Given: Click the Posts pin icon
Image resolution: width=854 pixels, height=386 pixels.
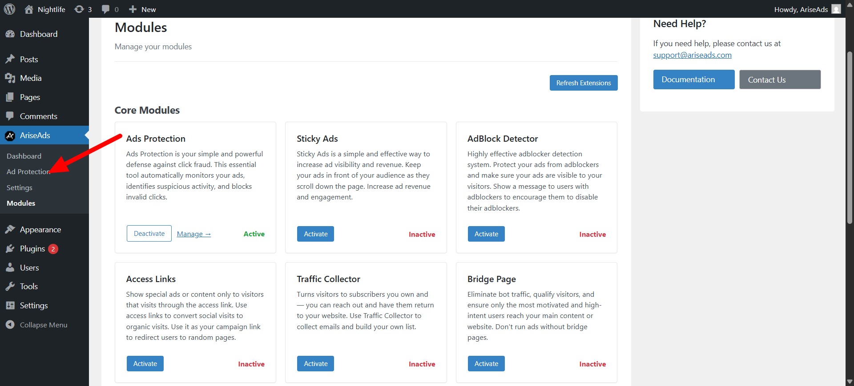Looking at the screenshot, I should coord(10,59).
